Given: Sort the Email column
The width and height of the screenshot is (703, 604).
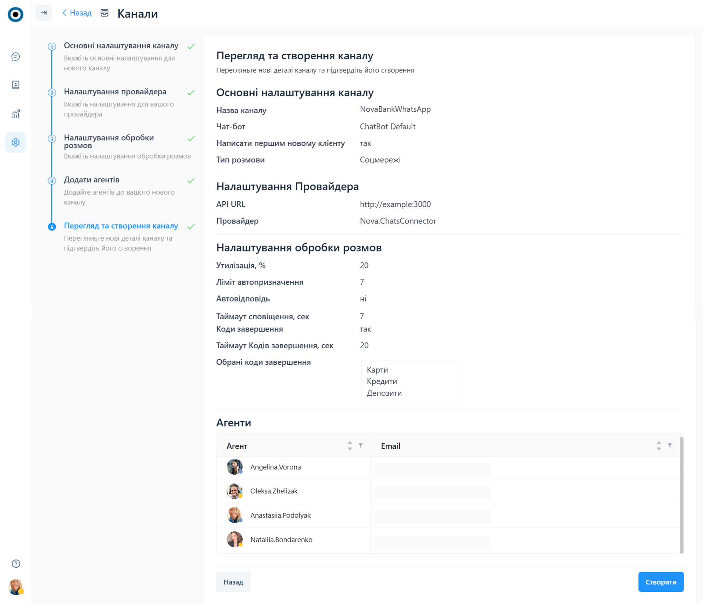Looking at the screenshot, I should (x=658, y=446).
